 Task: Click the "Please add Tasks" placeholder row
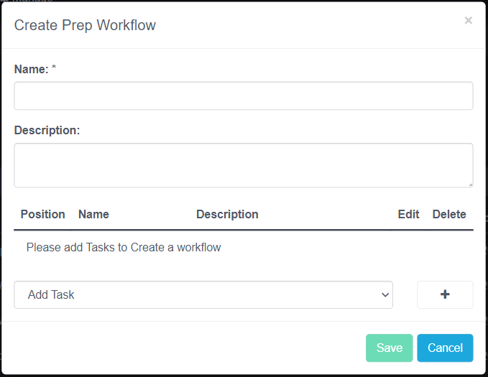coord(124,247)
